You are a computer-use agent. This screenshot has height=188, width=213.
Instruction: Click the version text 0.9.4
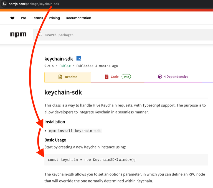click(x=49, y=66)
